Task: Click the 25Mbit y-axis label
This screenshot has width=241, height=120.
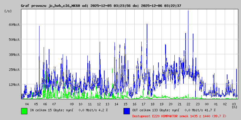Action: [x=14, y=70]
